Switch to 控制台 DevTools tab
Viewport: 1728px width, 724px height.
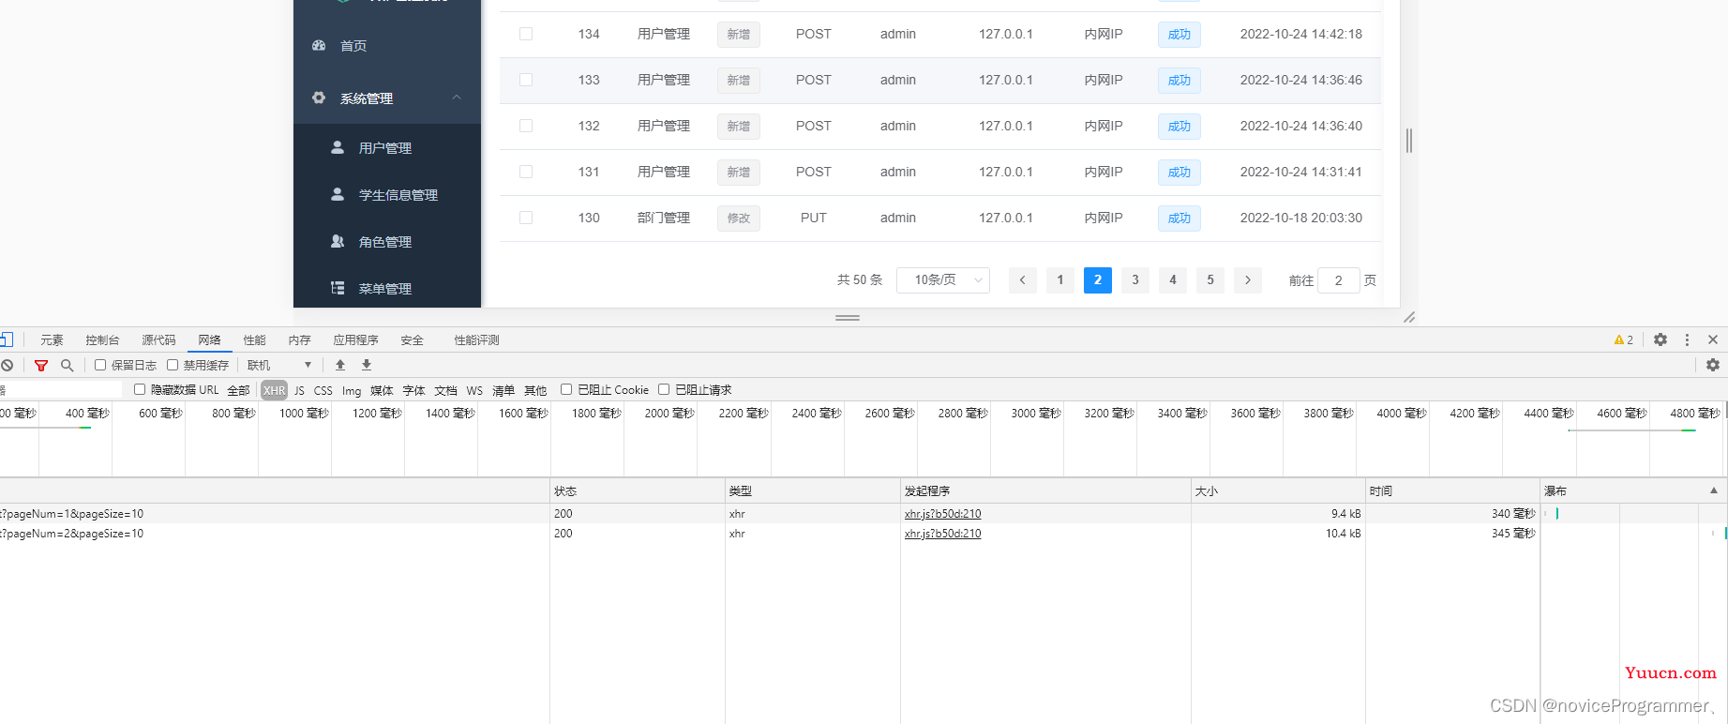[x=102, y=339]
